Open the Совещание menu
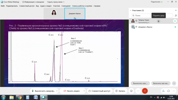The height and width of the screenshot is (100, 178). (x=66, y=6)
